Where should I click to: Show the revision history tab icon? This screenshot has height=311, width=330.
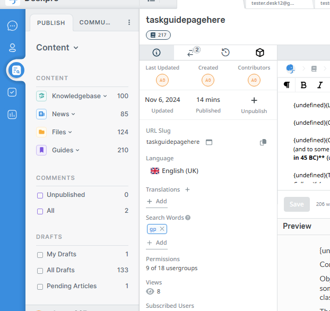(x=225, y=53)
